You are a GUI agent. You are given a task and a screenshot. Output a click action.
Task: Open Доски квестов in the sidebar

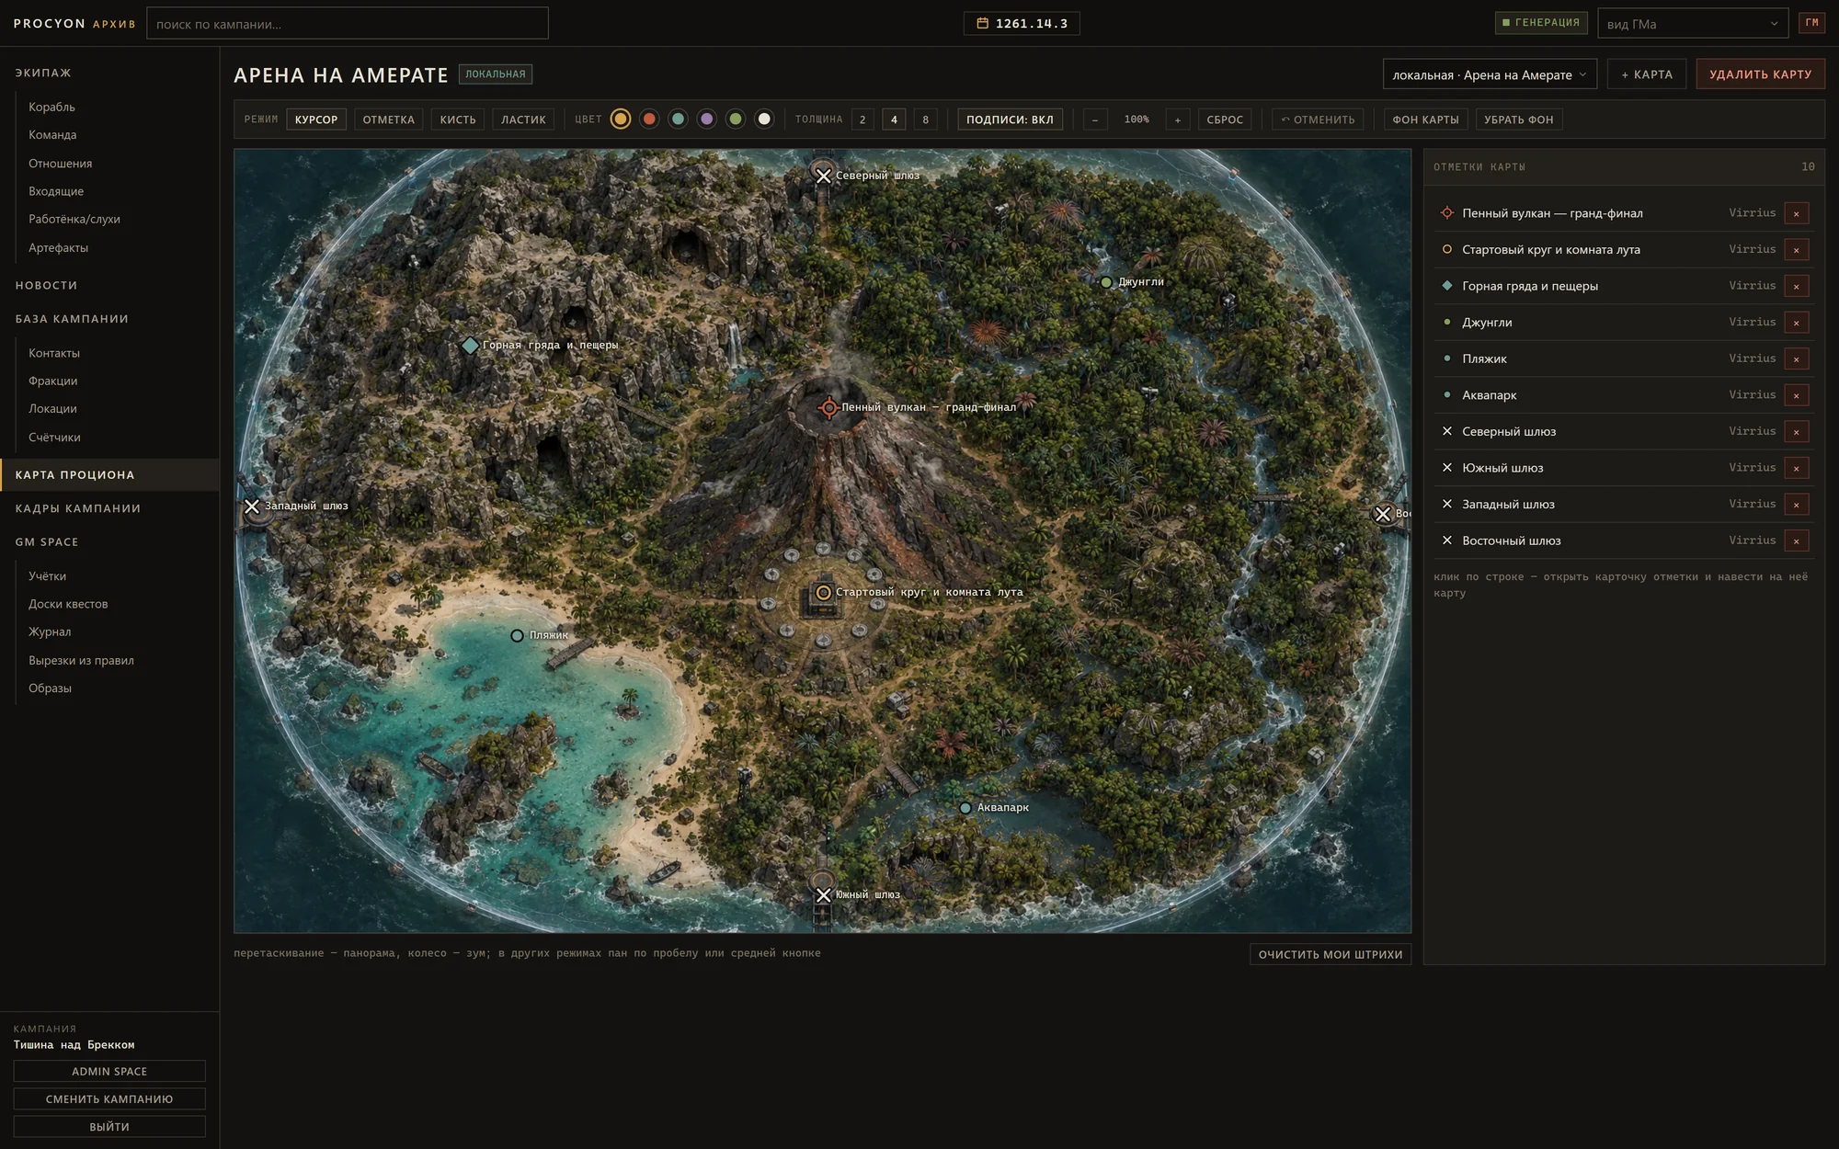tap(68, 604)
